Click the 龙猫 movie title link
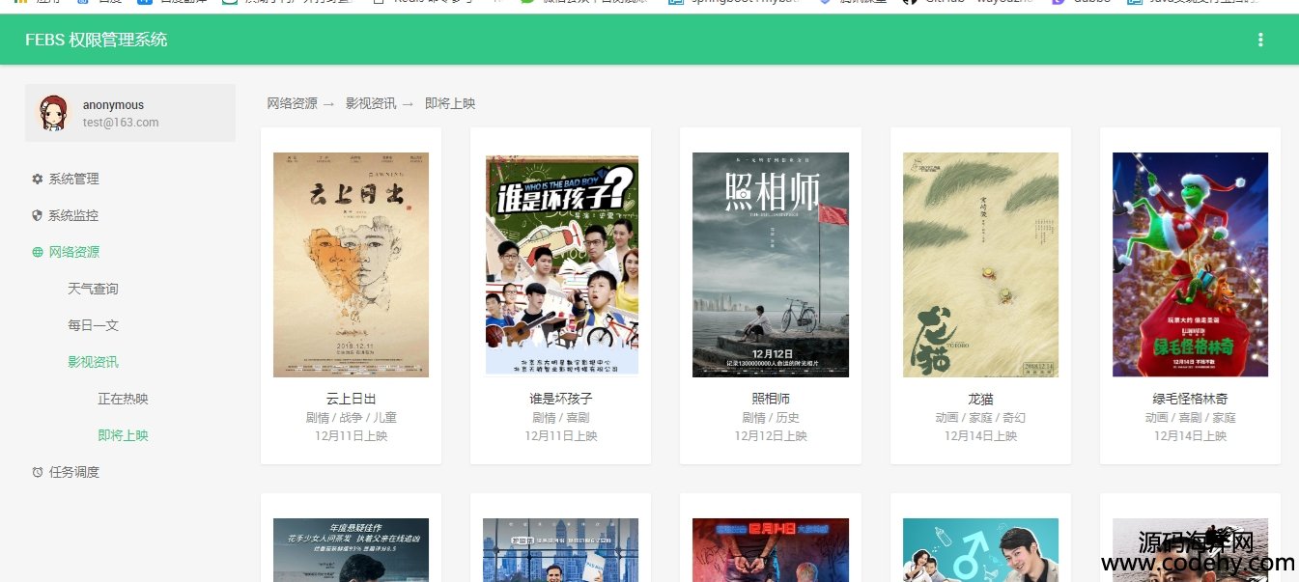The image size is (1299, 582). tap(980, 399)
